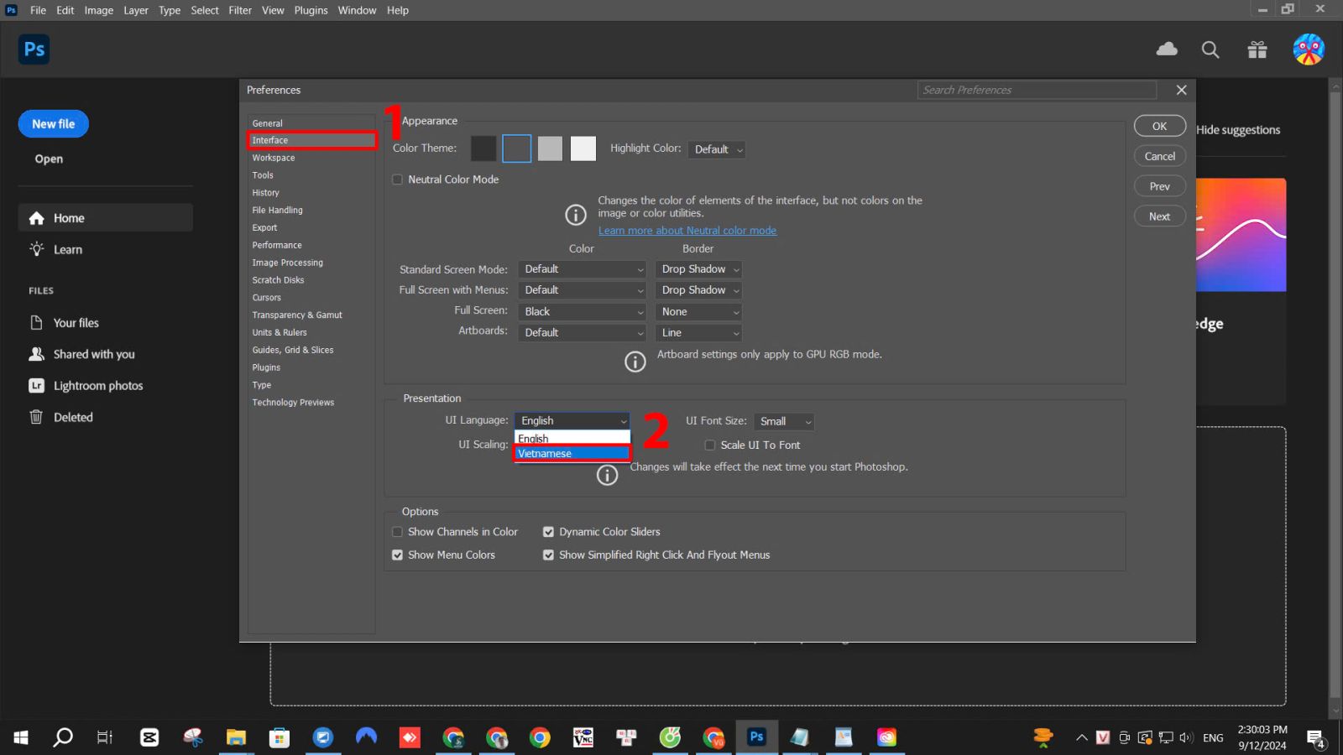Uncheck Show Menu Colors
This screenshot has width=1343, height=755.
(398, 555)
